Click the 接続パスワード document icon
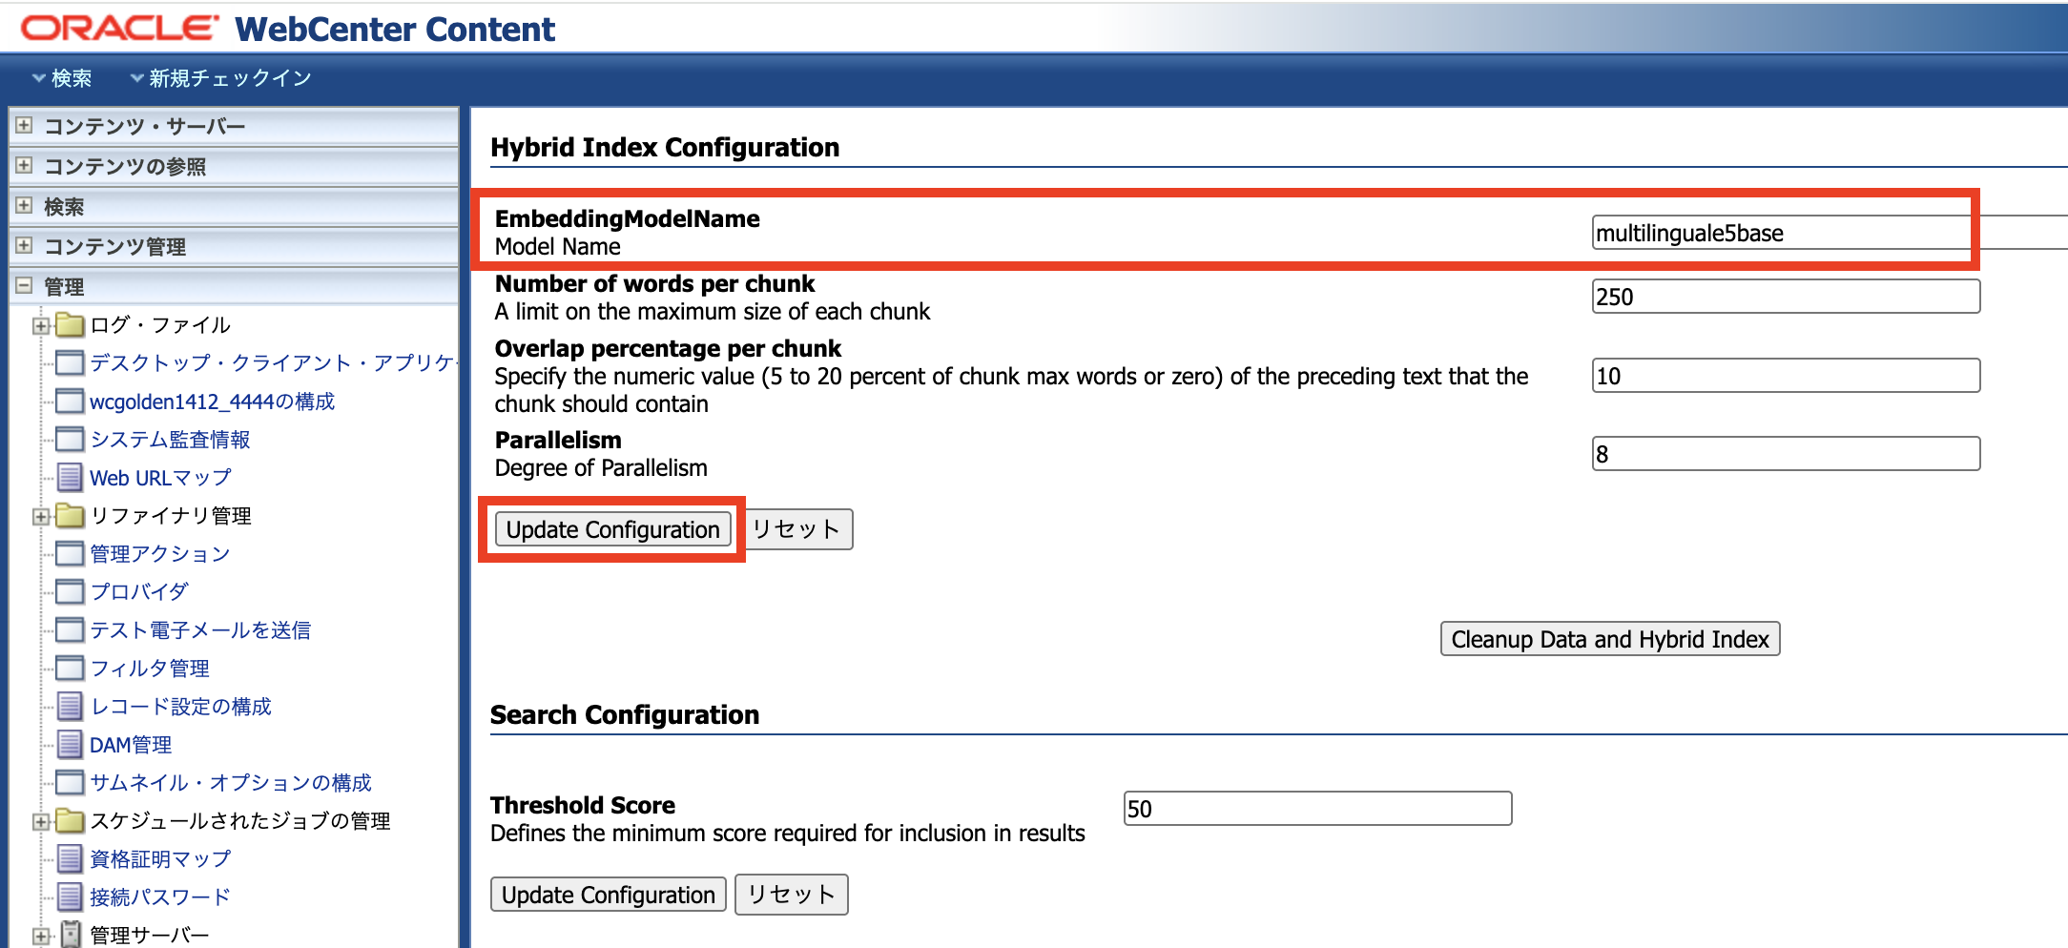This screenshot has height=948, width=2068. coord(70,897)
